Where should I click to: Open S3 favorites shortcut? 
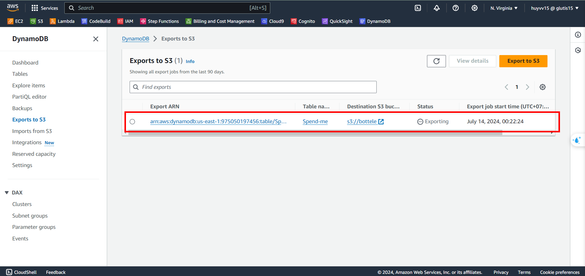coord(37,21)
